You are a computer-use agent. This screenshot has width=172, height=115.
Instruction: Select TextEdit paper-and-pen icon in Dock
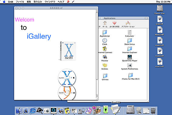point(116,109)
